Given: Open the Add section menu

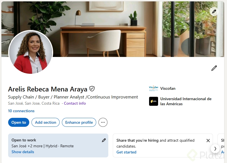Looking at the screenshot, I should (x=46, y=122).
